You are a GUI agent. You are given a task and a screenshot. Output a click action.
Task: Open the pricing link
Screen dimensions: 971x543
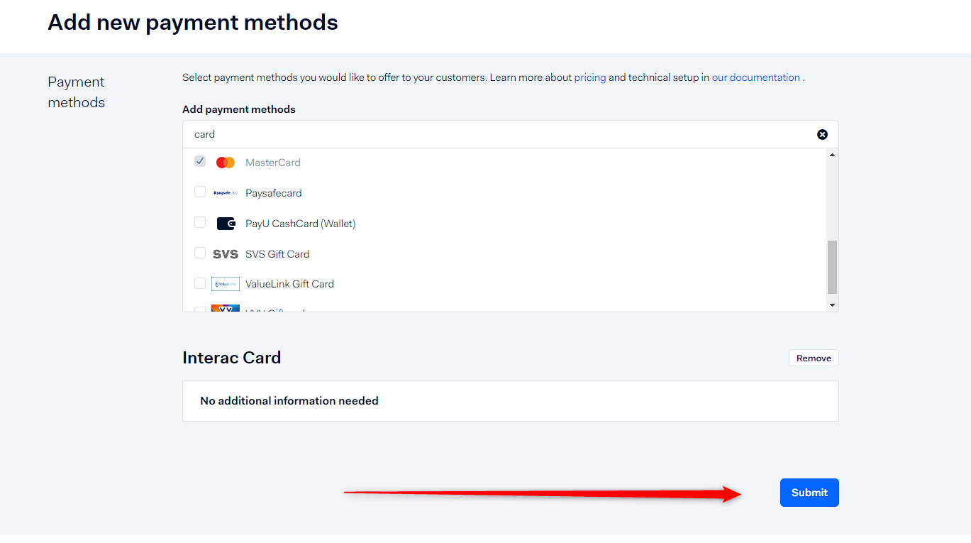point(590,77)
